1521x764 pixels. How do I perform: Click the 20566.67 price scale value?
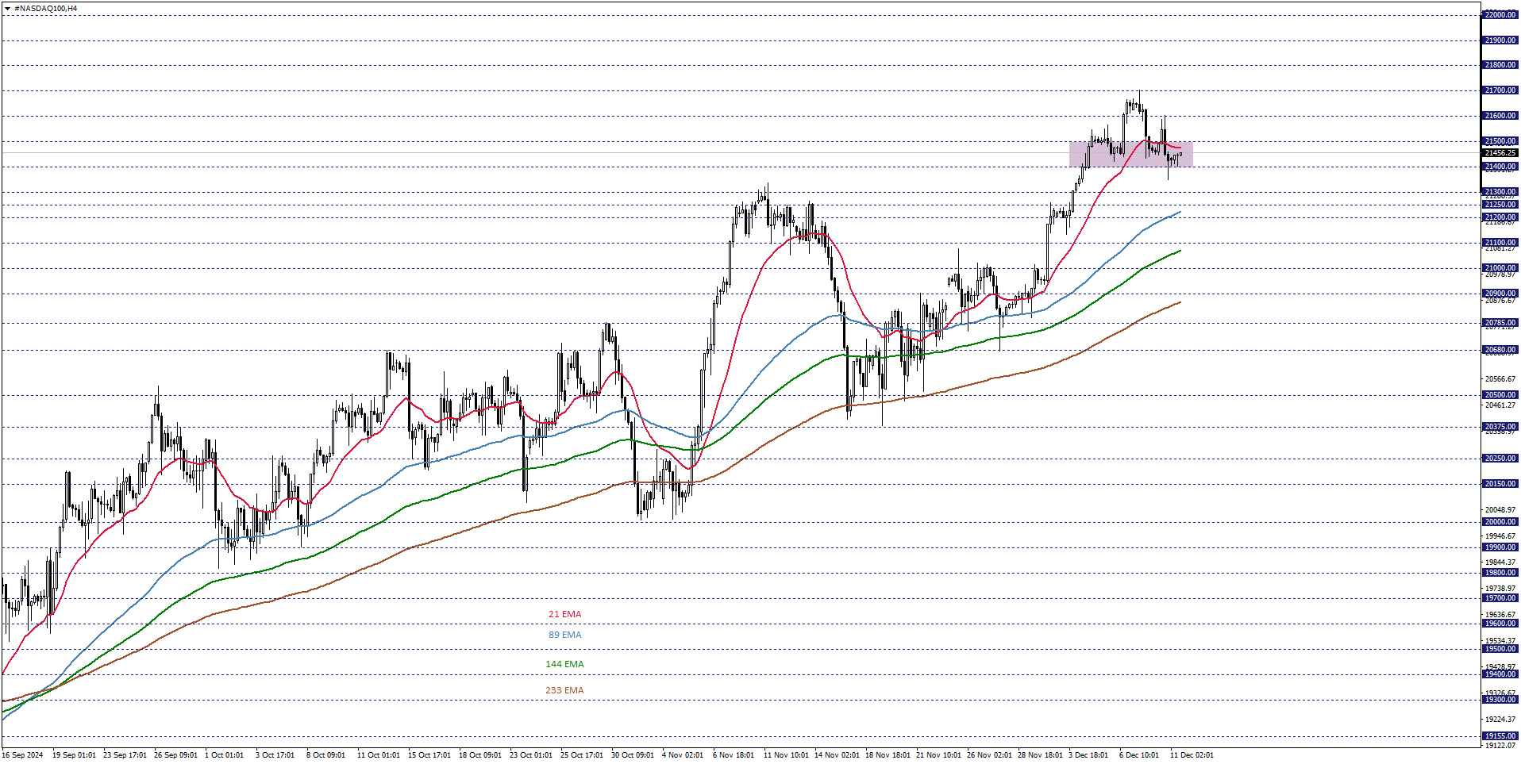point(1500,379)
